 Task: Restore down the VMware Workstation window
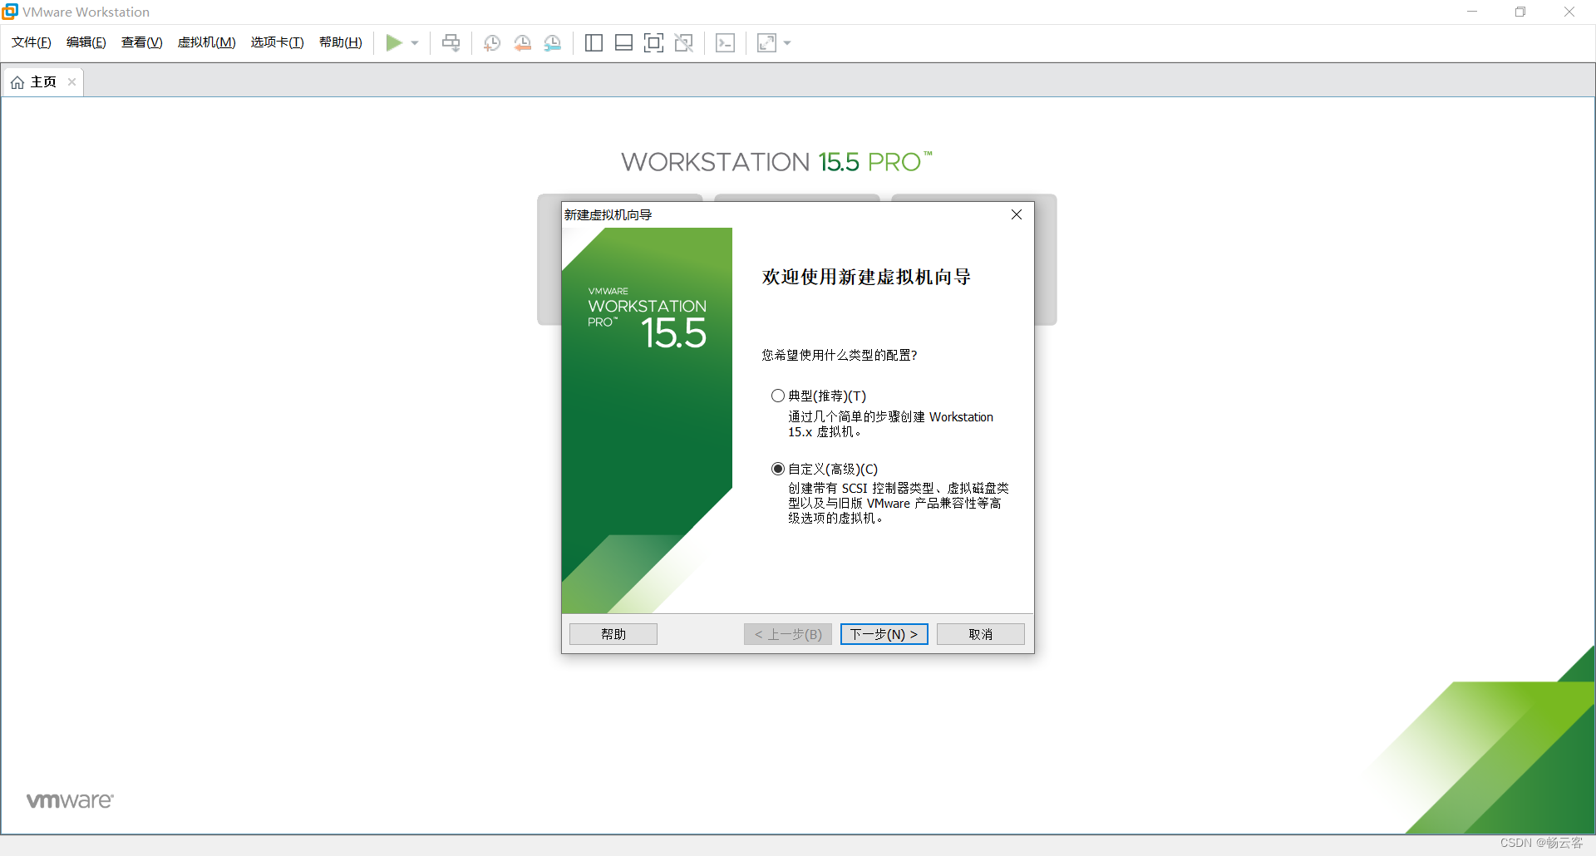click(1520, 12)
